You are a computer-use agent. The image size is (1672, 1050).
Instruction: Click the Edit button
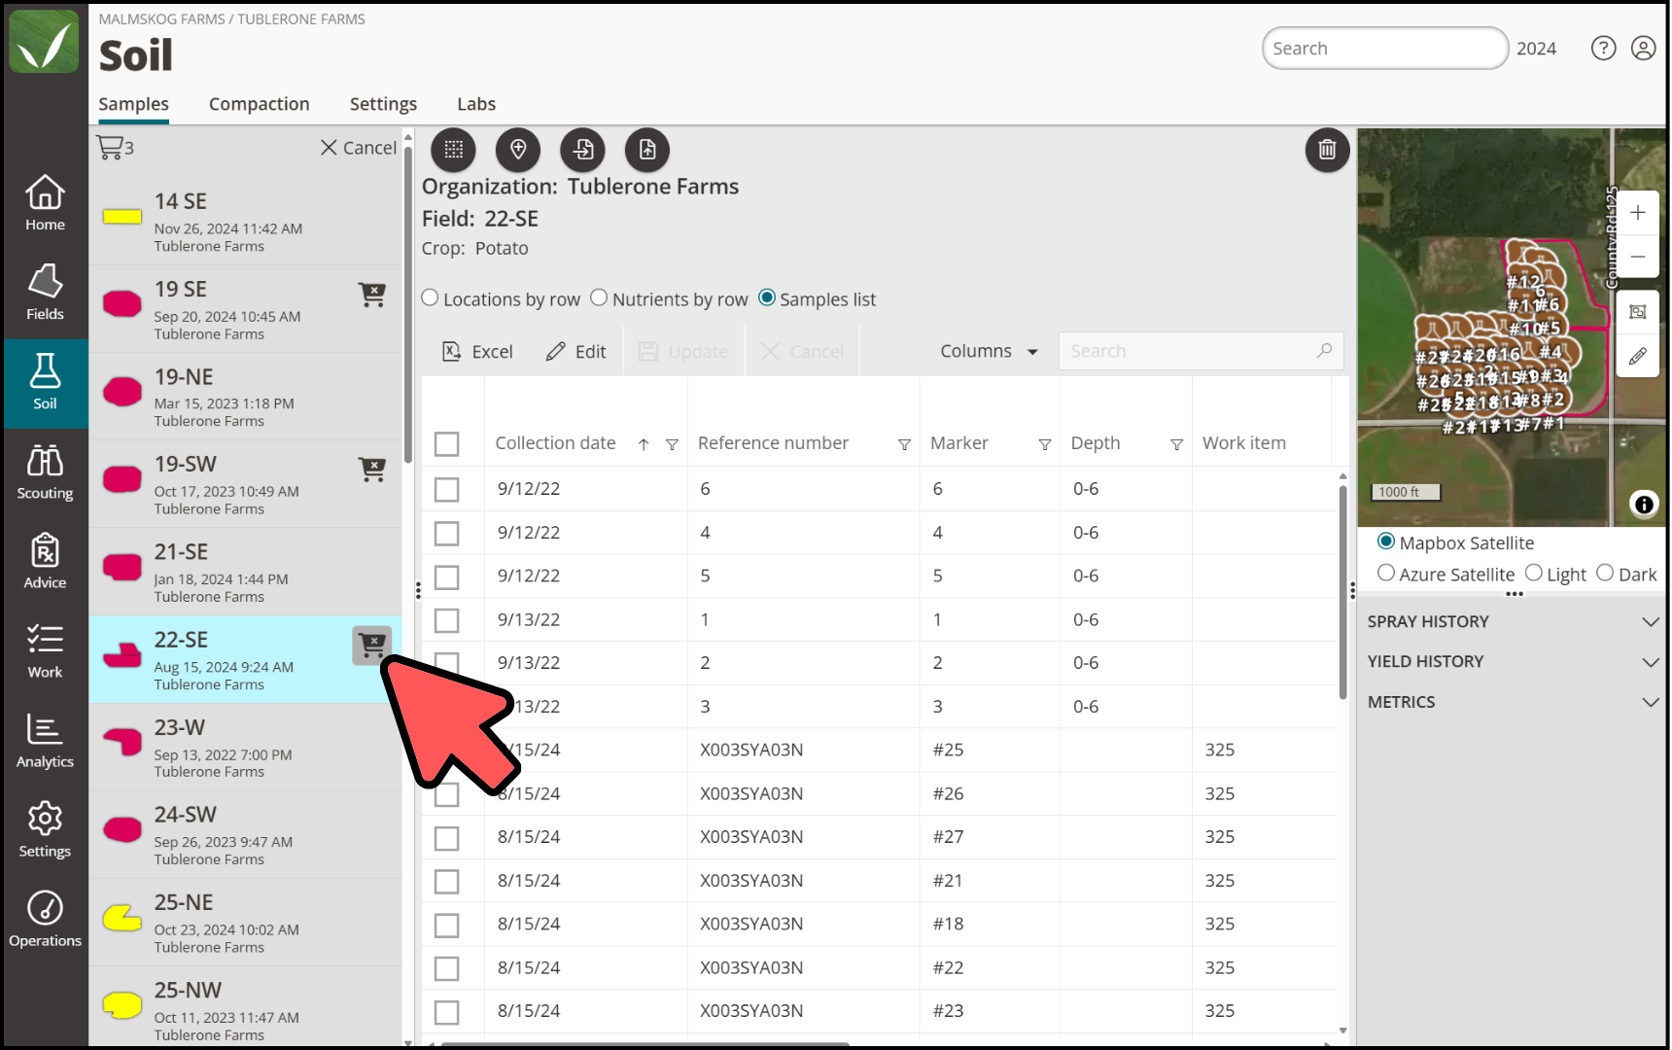[x=575, y=351]
